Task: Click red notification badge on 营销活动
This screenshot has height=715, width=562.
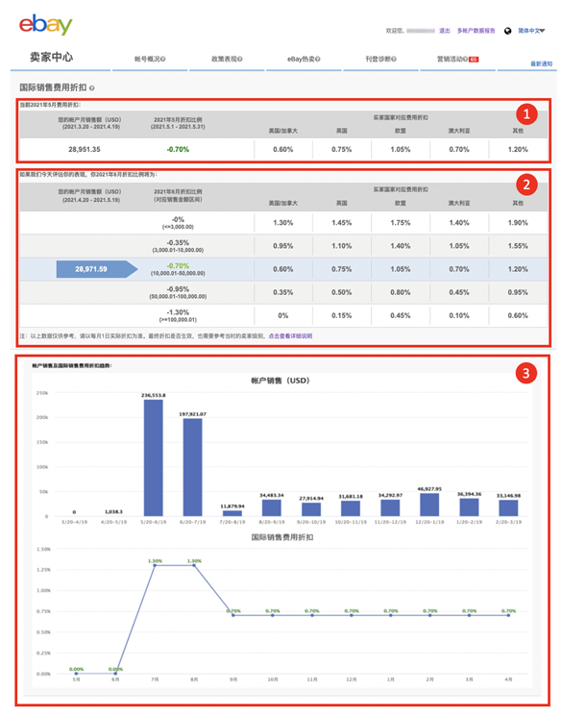Action: 474,60
